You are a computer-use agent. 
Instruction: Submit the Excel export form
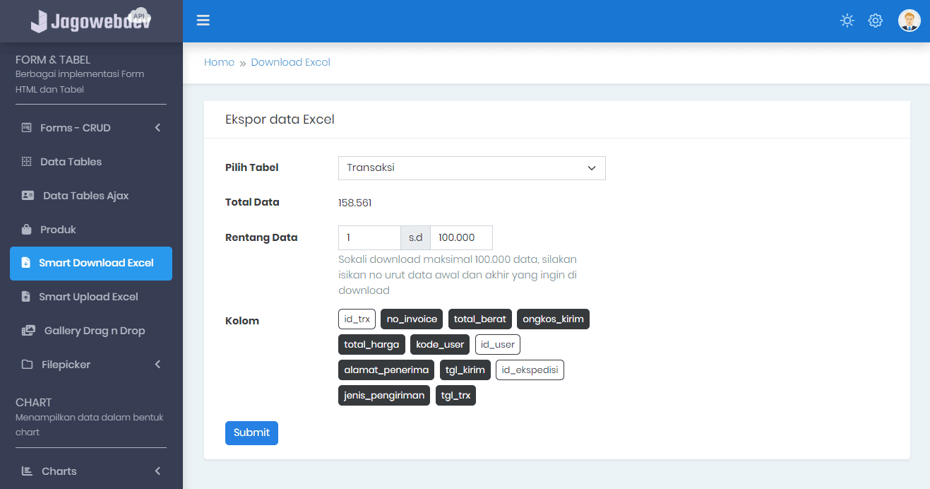click(251, 432)
